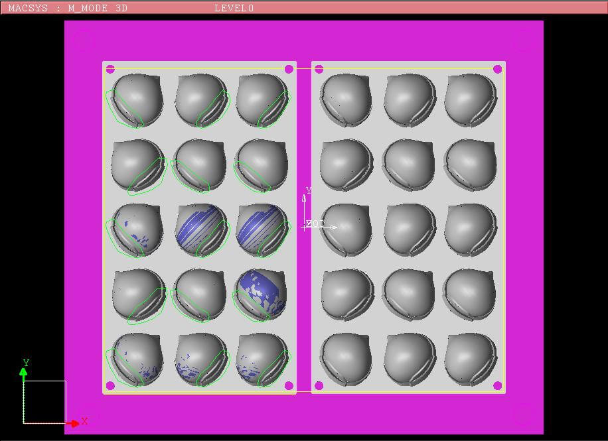Select fourth-row middle cavity of the left plate
This screenshot has width=608, height=441.
click(x=199, y=294)
